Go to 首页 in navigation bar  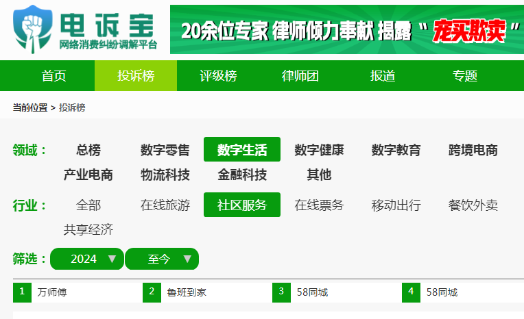click(x=53, y=76)
